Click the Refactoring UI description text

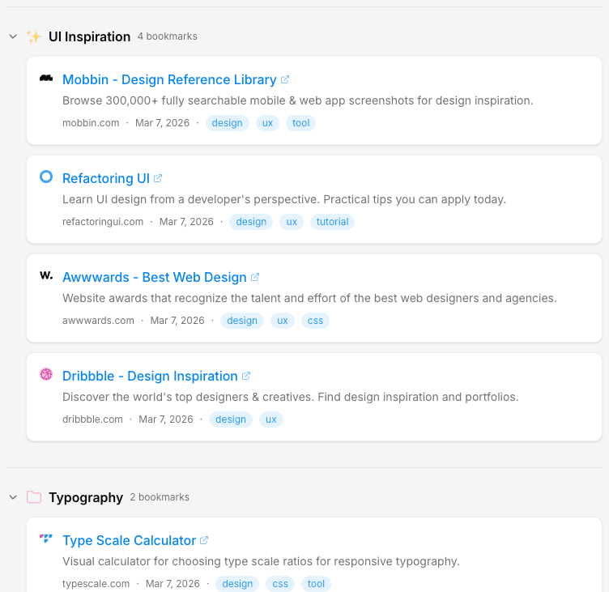pyautogui.click(x=284, y=199)
